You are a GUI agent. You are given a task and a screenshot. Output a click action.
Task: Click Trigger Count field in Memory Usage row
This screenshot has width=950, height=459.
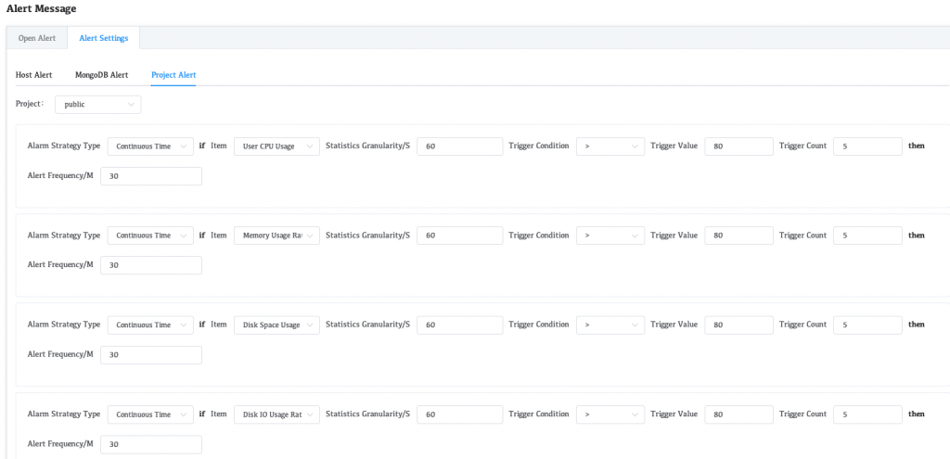[867, 236]
